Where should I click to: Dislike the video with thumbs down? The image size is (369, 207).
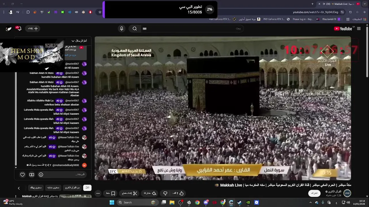(165, 193)
